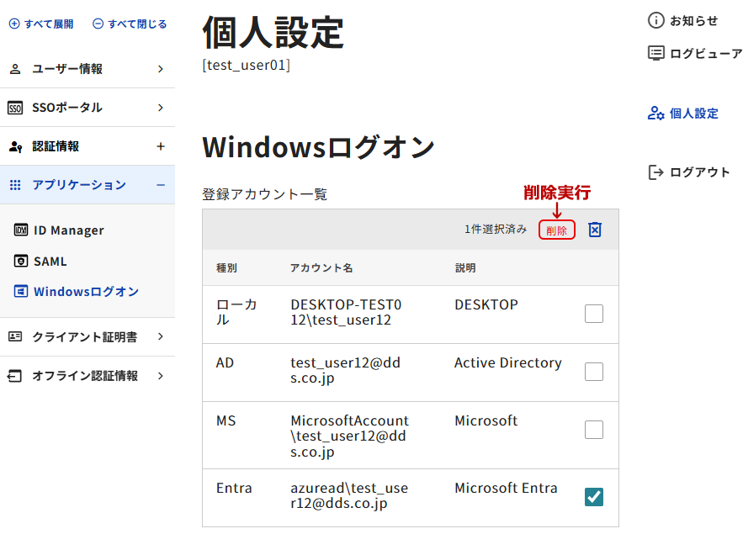The width and height of the screenshot is (743, 534).
Task: Click the ログアウト logout icon
Action: 656,172
